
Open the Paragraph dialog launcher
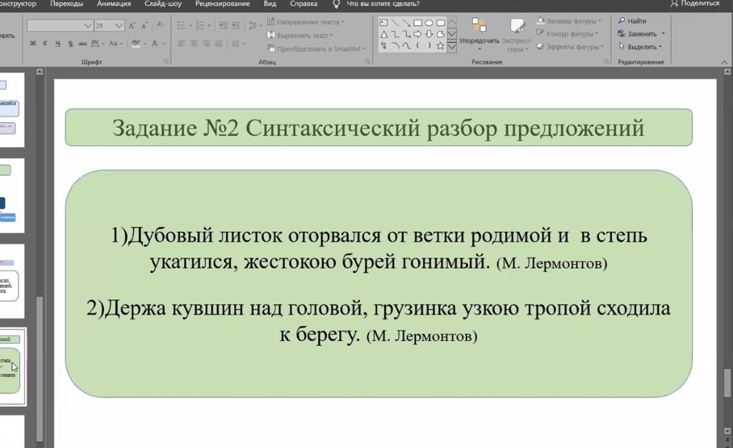coord(368,62)
